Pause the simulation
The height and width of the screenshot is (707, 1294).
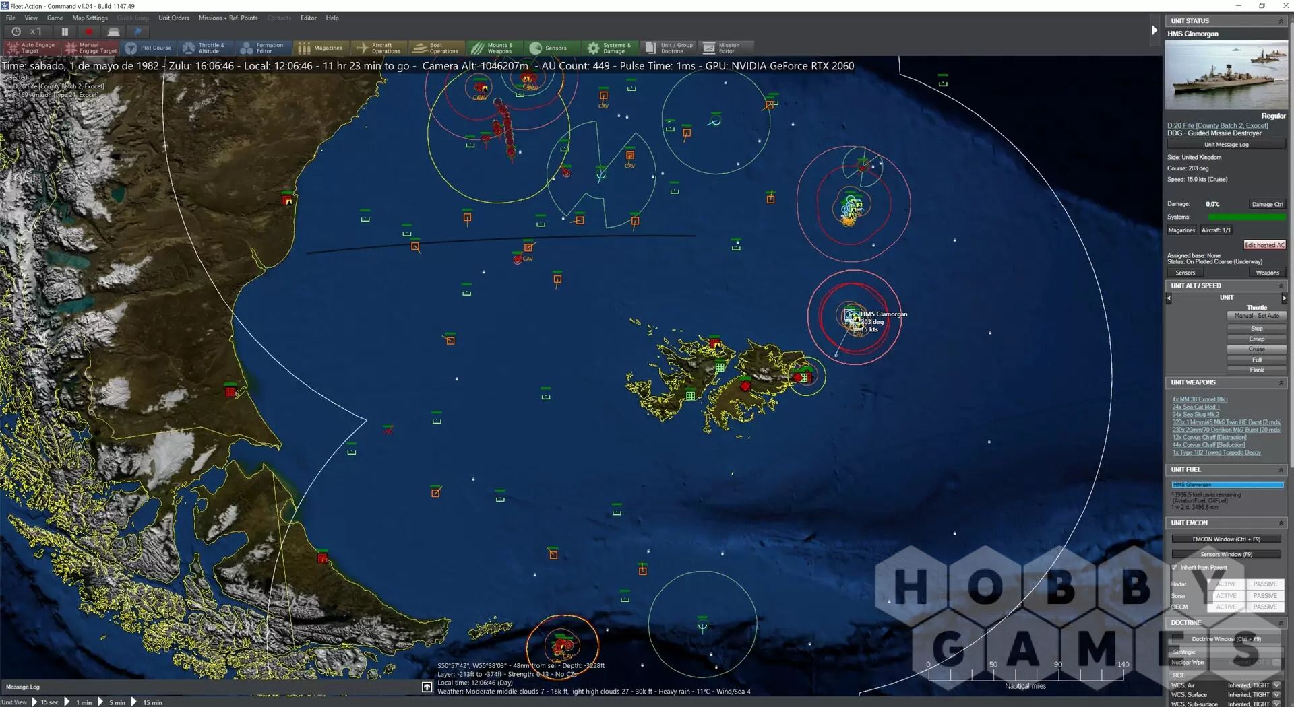(x=65, y=31)
